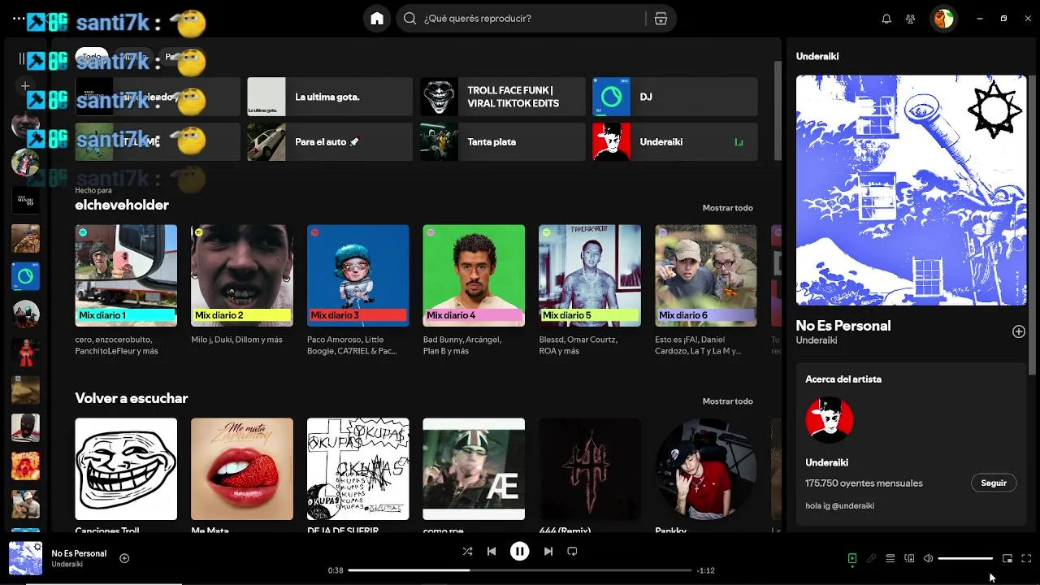Open the miniplayer

coord(1007,558)
